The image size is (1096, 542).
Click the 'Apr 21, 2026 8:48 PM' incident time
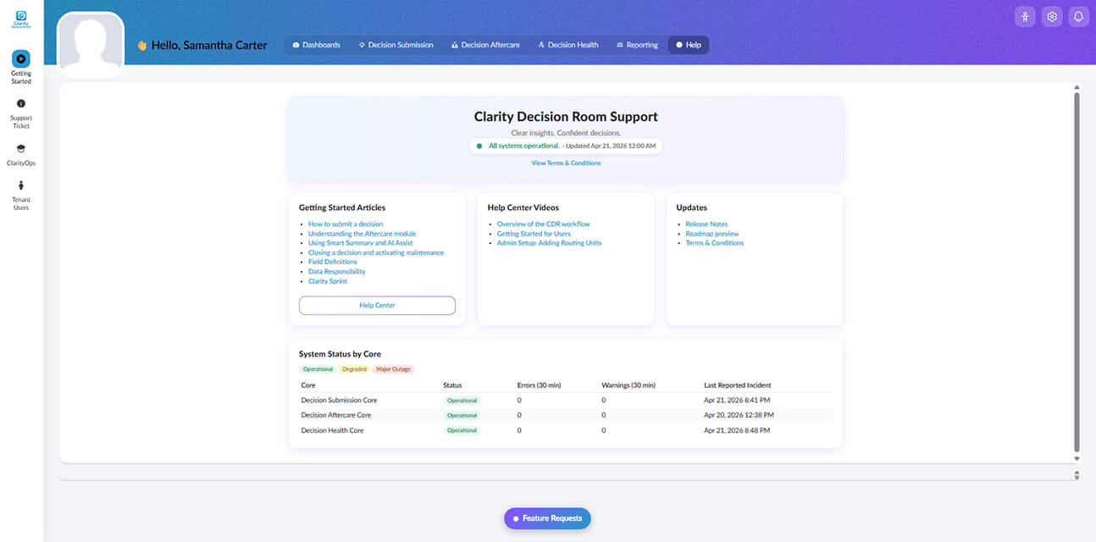(737, 430)
